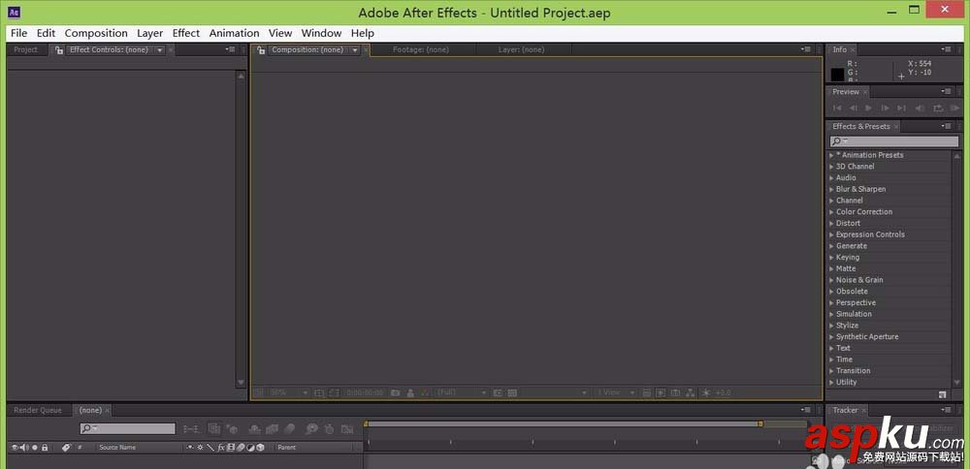Open the (Full) resolution dropdown
The width and height of the screenshot is (970, 469).
point(462,392)
